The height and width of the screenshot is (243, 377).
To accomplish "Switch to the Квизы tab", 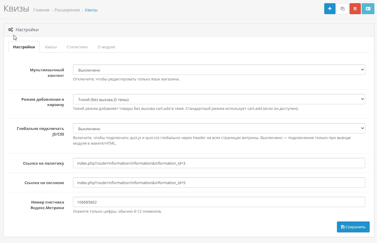I will pos(51,47).
